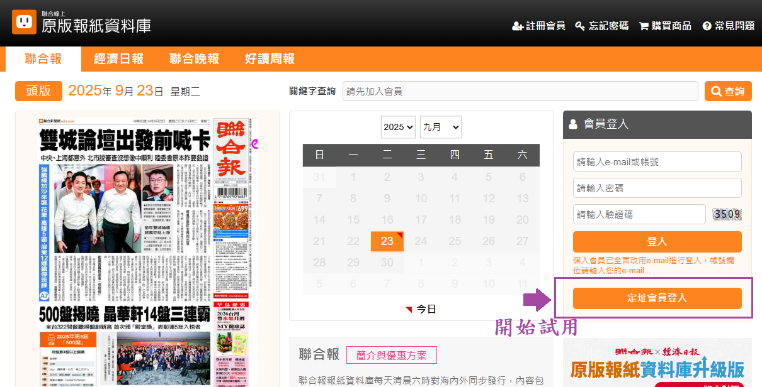Focus the 關鍵字查詢 search field
Screen dimensions: 762x387
pyautogui.click(x=520, y=91)
